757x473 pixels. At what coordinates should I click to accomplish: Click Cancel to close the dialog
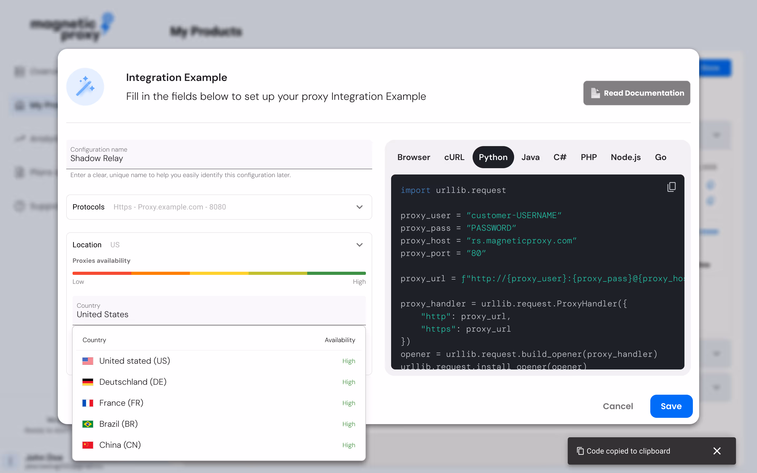(618, 406)
